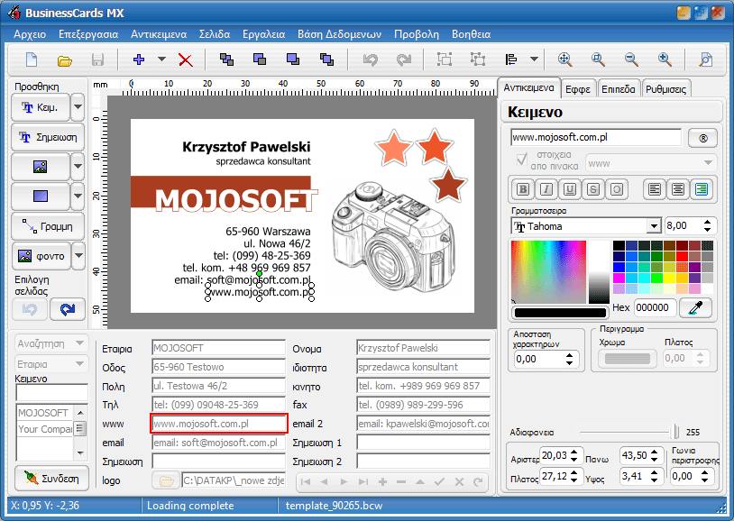Toggle the στοιχεια απο πινακα checkbox

tap(522, 160)
